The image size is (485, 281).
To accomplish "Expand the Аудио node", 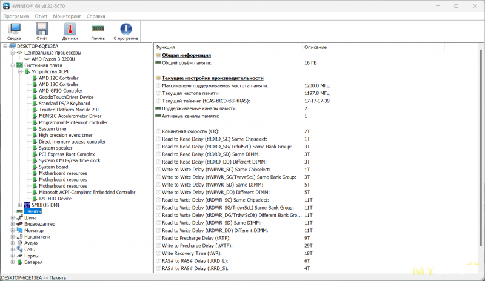I will point(13,243).
